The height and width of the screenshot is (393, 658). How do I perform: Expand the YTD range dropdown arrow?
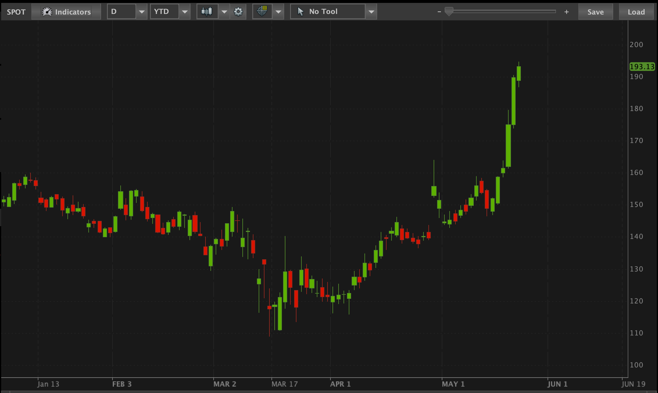(185, 12)
